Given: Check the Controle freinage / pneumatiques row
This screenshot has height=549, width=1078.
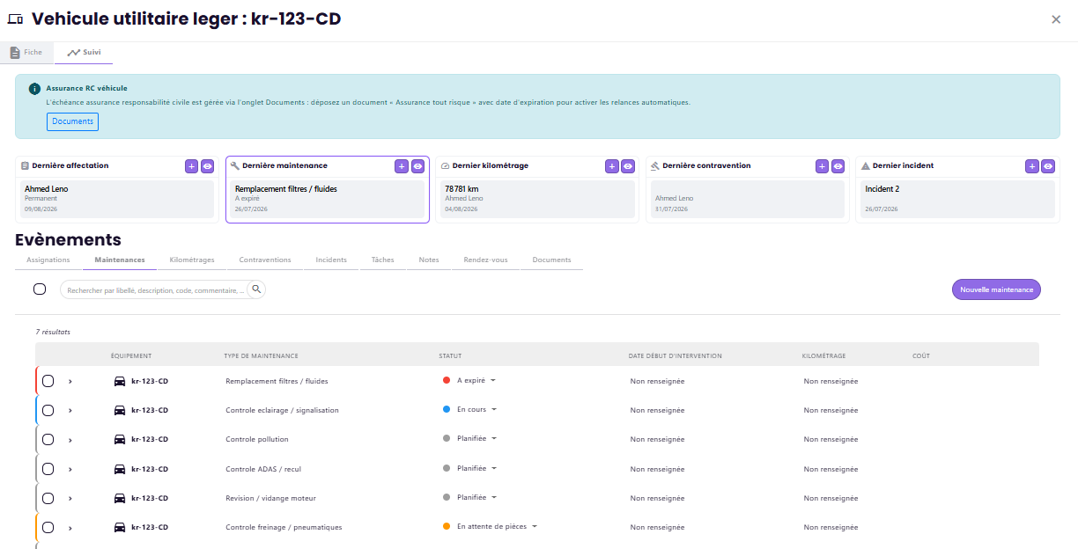Looking at the screenshot, I should tap(48, 527).
